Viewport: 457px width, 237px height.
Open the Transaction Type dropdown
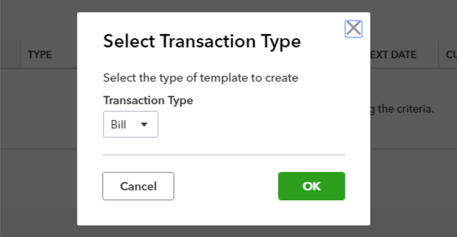130,124
